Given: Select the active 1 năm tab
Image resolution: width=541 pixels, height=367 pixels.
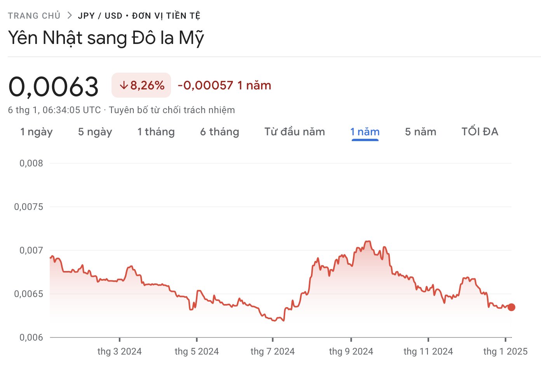Looking at the screenshot, I should pos(365,132).
